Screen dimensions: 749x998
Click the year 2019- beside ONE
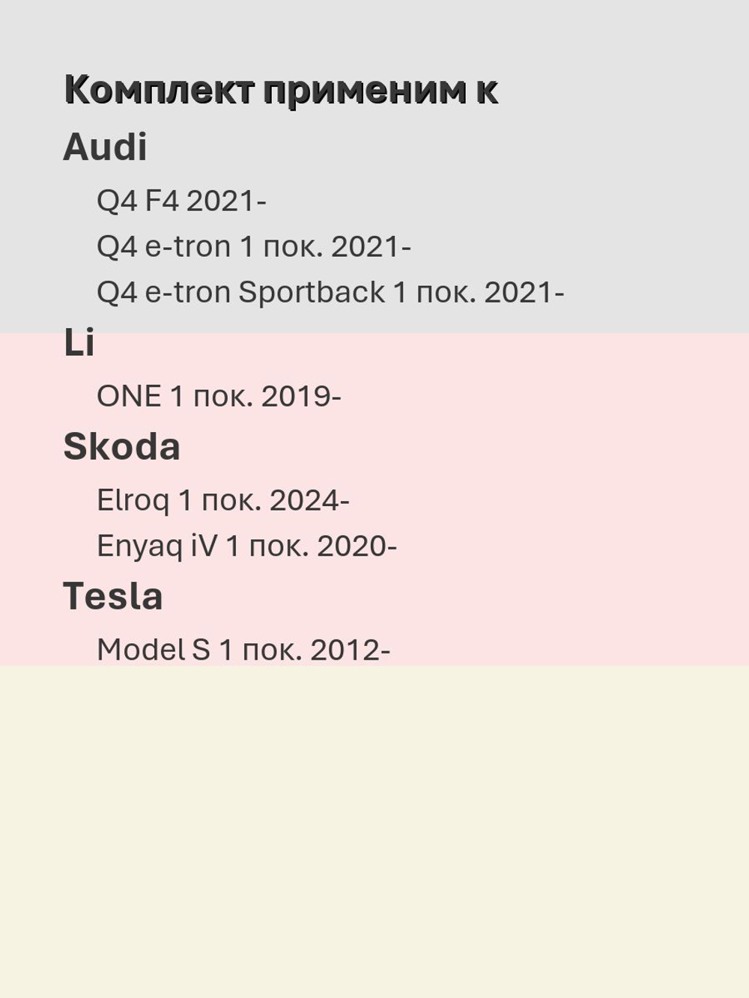301,396
